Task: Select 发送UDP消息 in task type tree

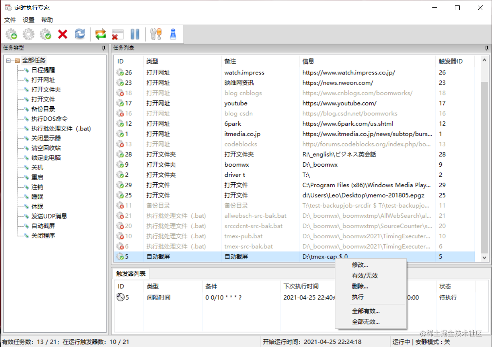Action: pos(49,216)
